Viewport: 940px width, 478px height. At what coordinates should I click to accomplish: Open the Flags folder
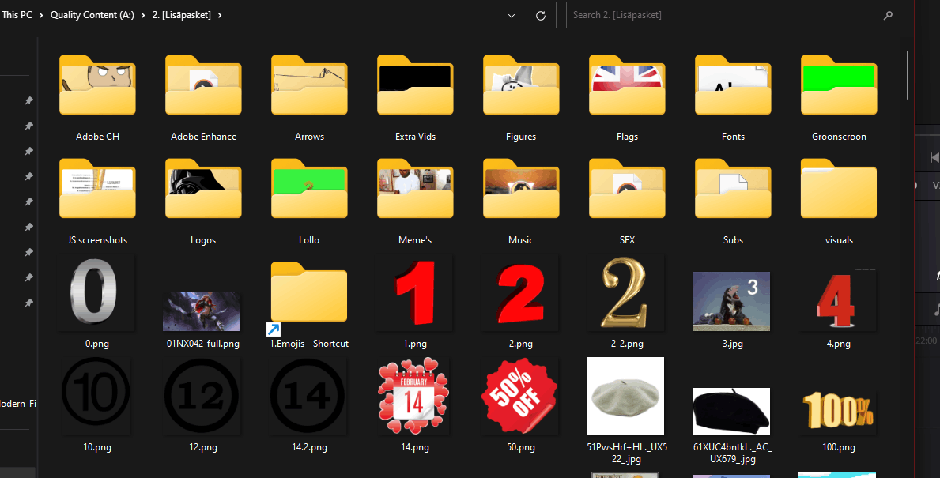(627, 85)
